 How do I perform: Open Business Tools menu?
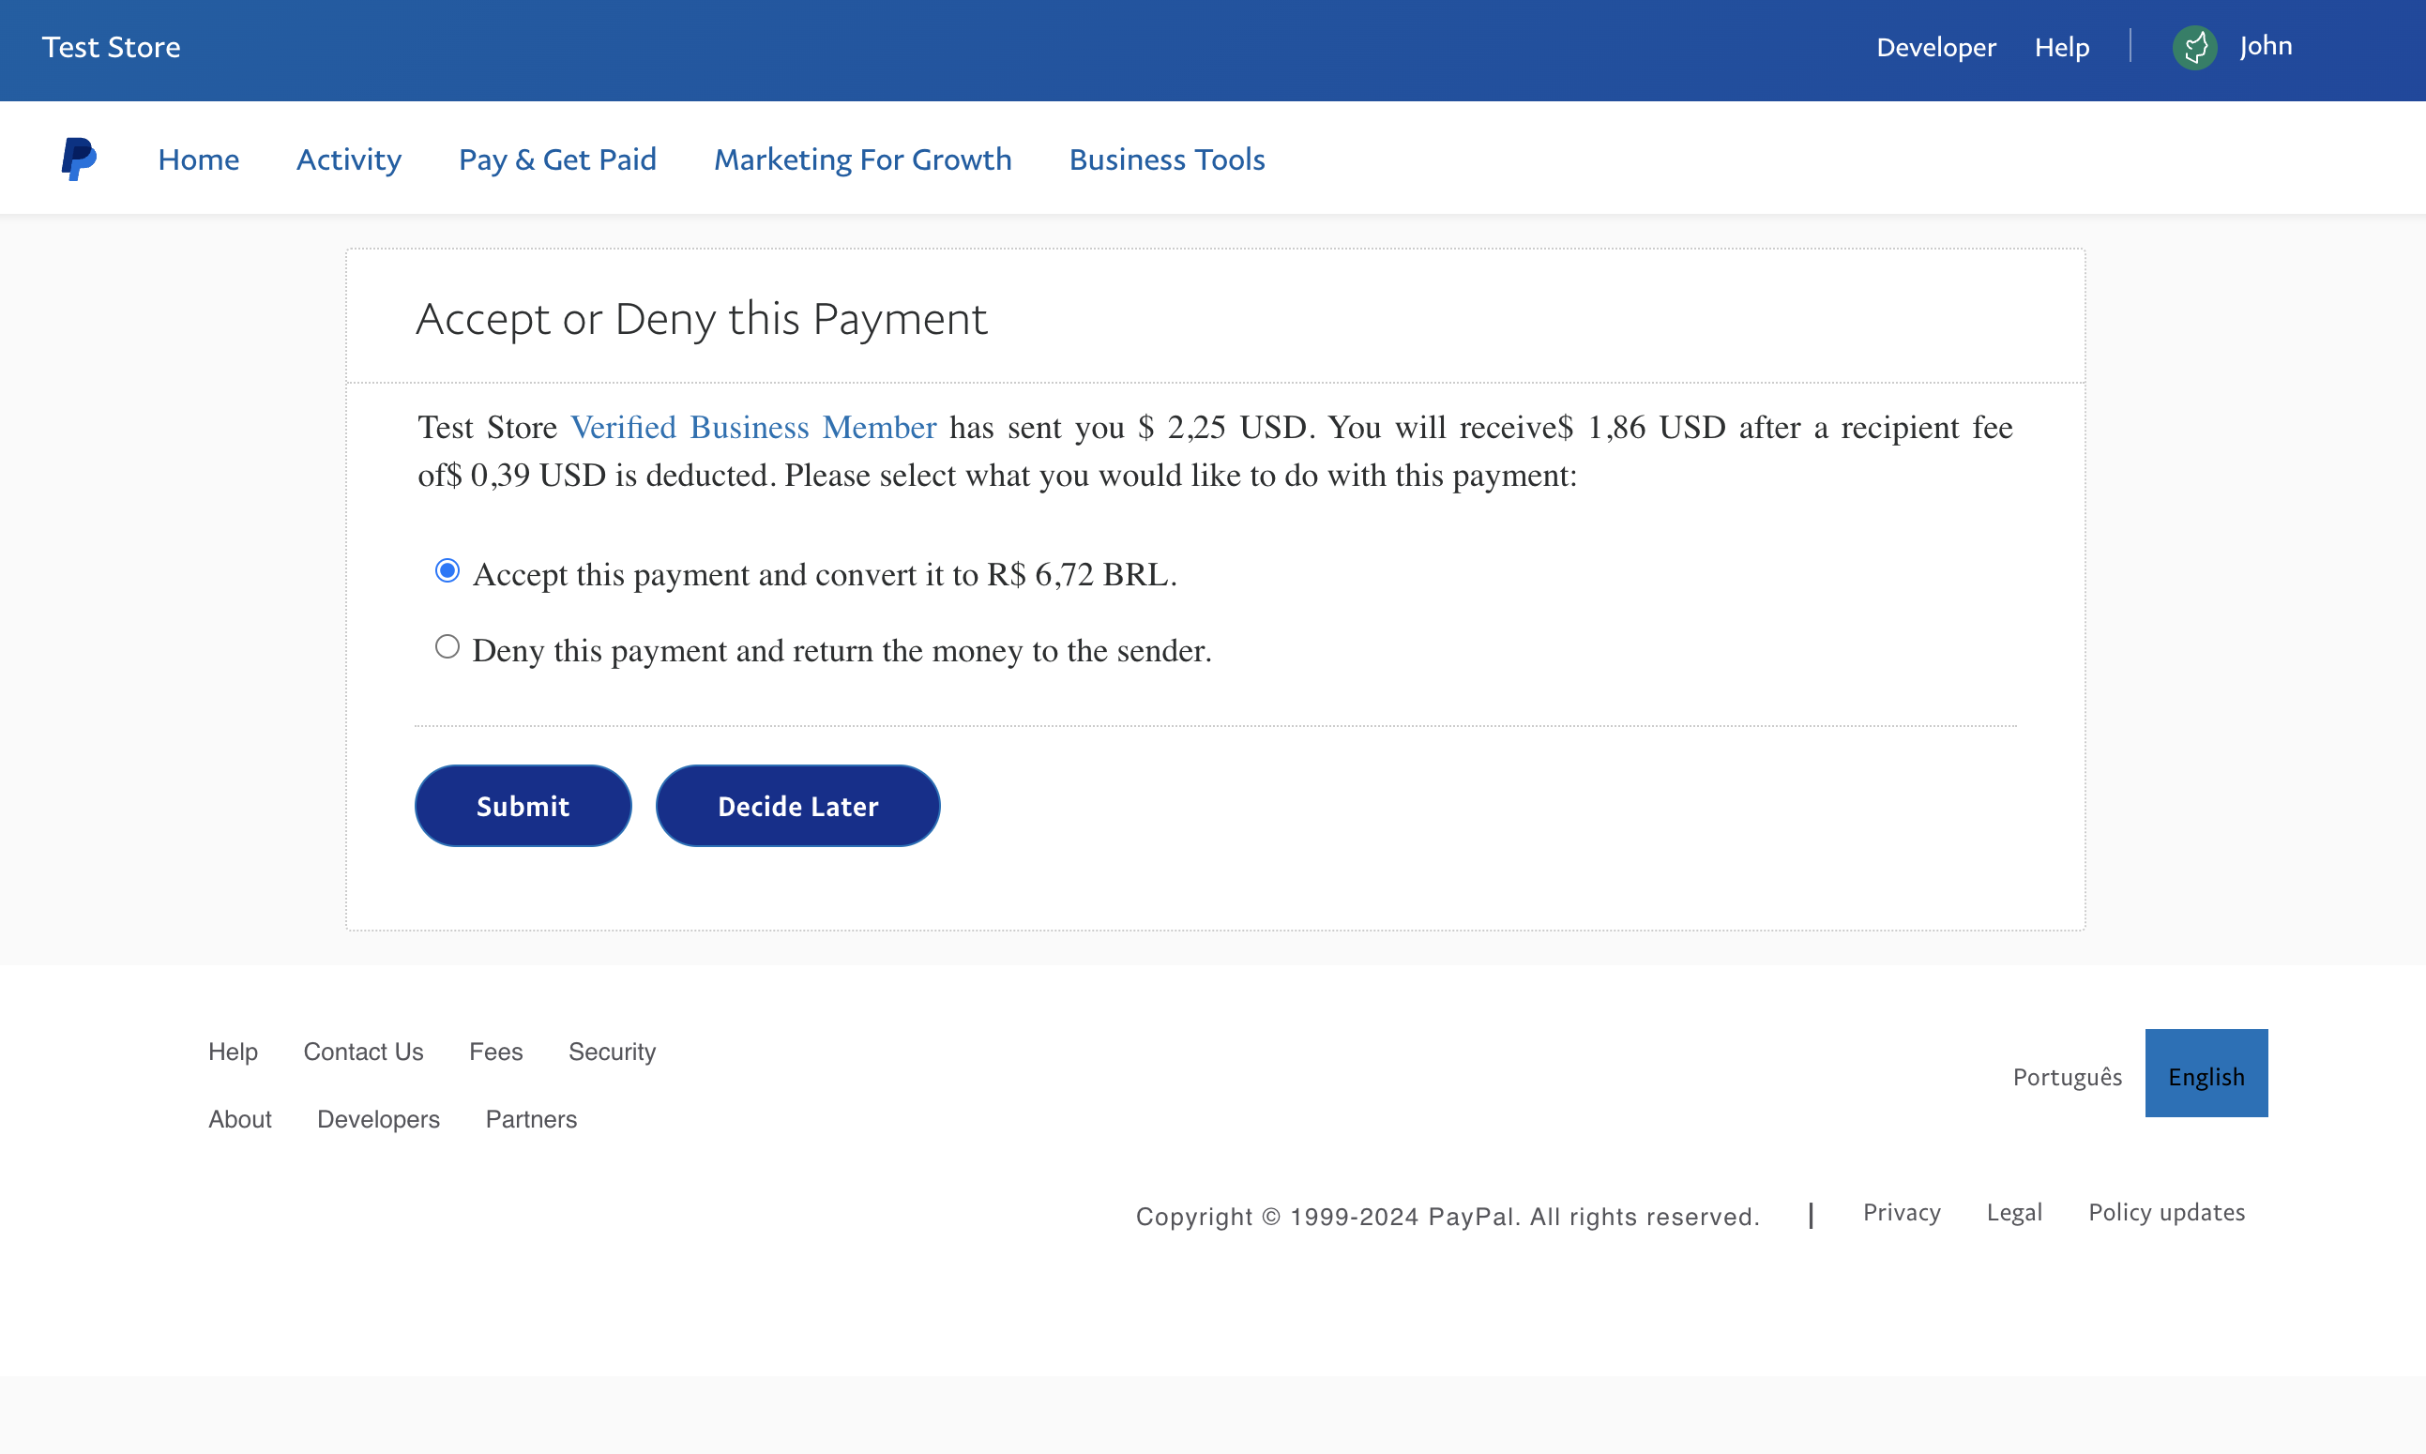pos(1167,159)
